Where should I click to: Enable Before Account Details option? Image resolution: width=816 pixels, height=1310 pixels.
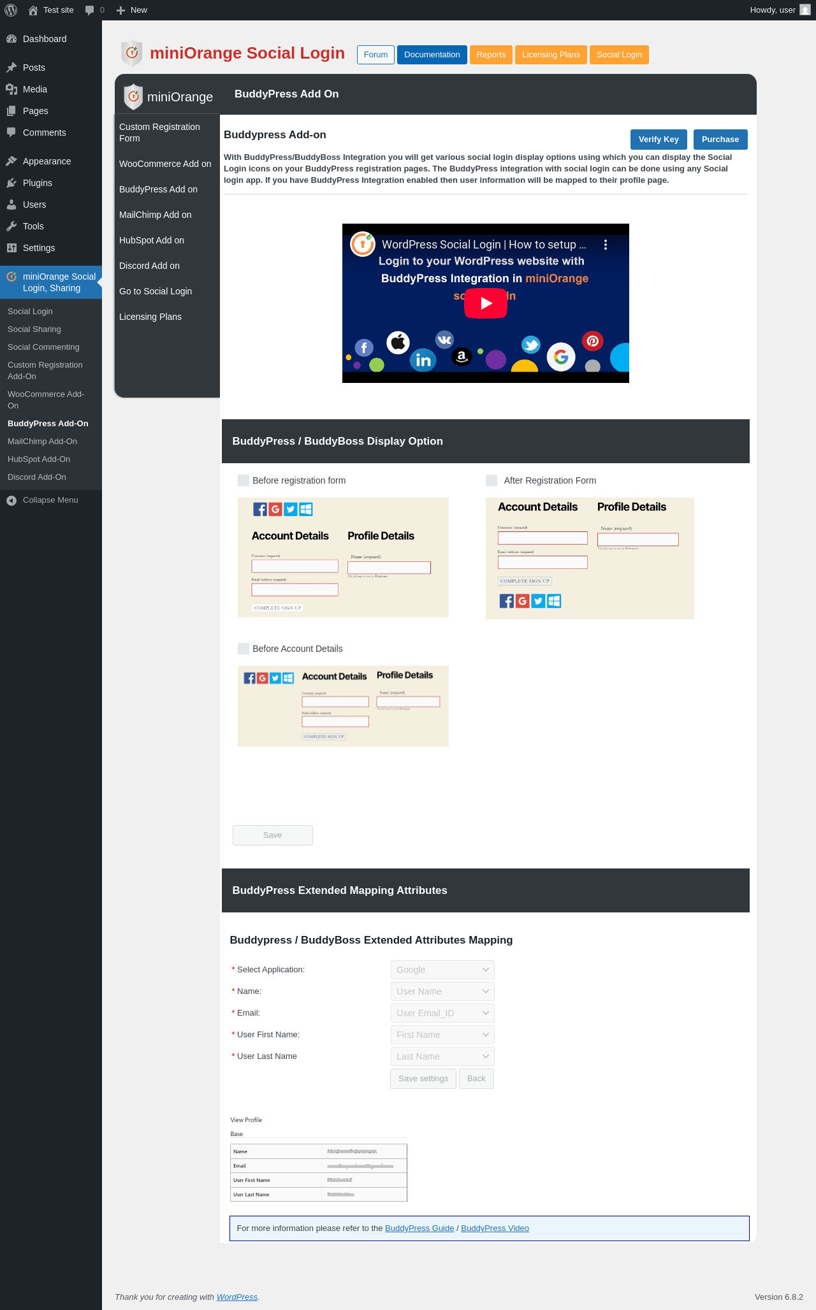tap(244, 649)
